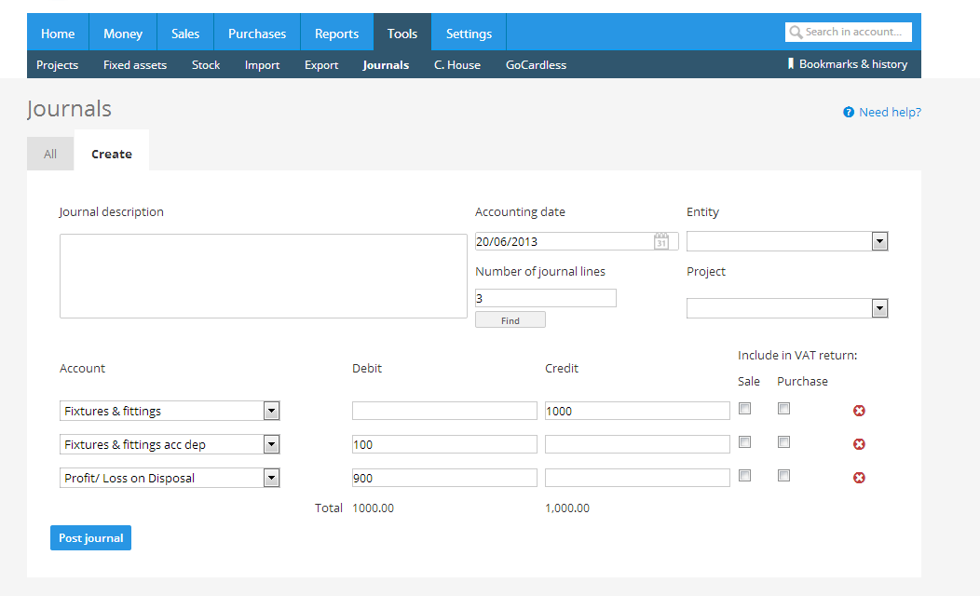Go to Fixed assets
The width and height of the screenshot is (980, 596).
click(x=135, y=64)
